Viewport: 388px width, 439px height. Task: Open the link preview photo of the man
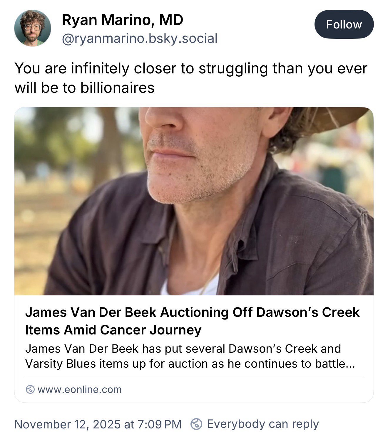[194, 201]
